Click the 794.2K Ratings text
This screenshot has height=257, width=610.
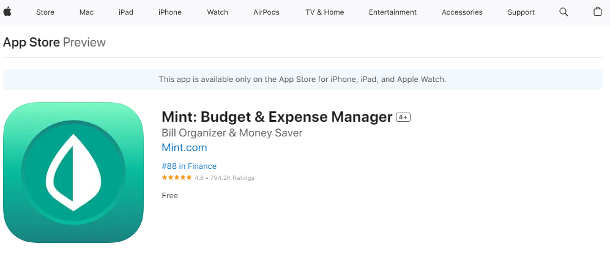[x=232, y=177]
